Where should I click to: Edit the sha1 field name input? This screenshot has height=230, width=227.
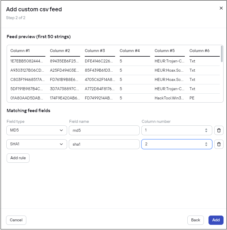click(x=104, y=144)
